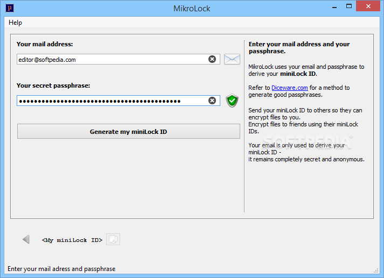Image resolution: width=384 pixels, height=278 pixels.
Task: Maximize the MikroLock window
Action: coord(349,6)
